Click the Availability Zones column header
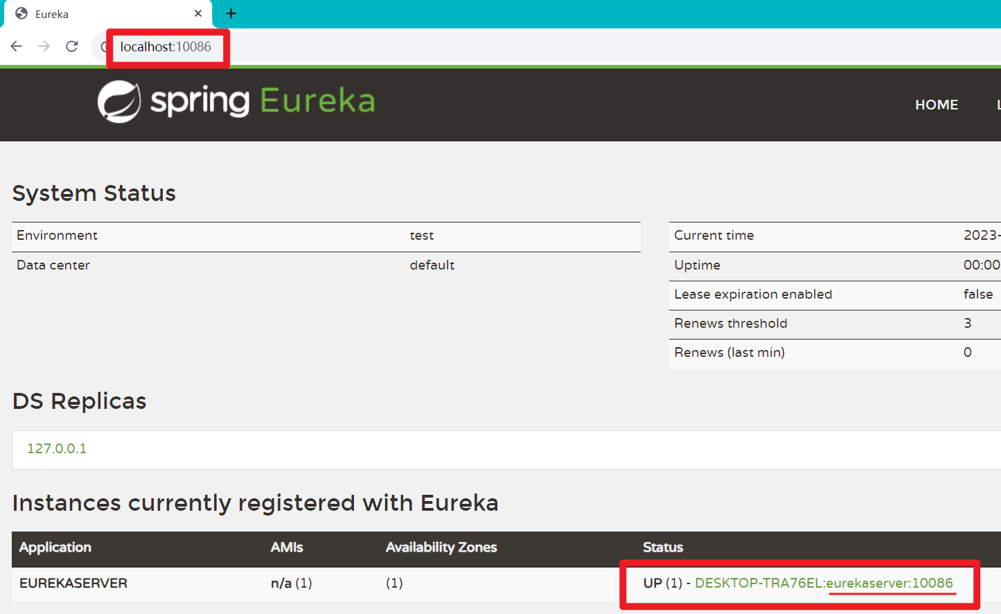The width and height of the screenshot is (1001, 614). 441,547
